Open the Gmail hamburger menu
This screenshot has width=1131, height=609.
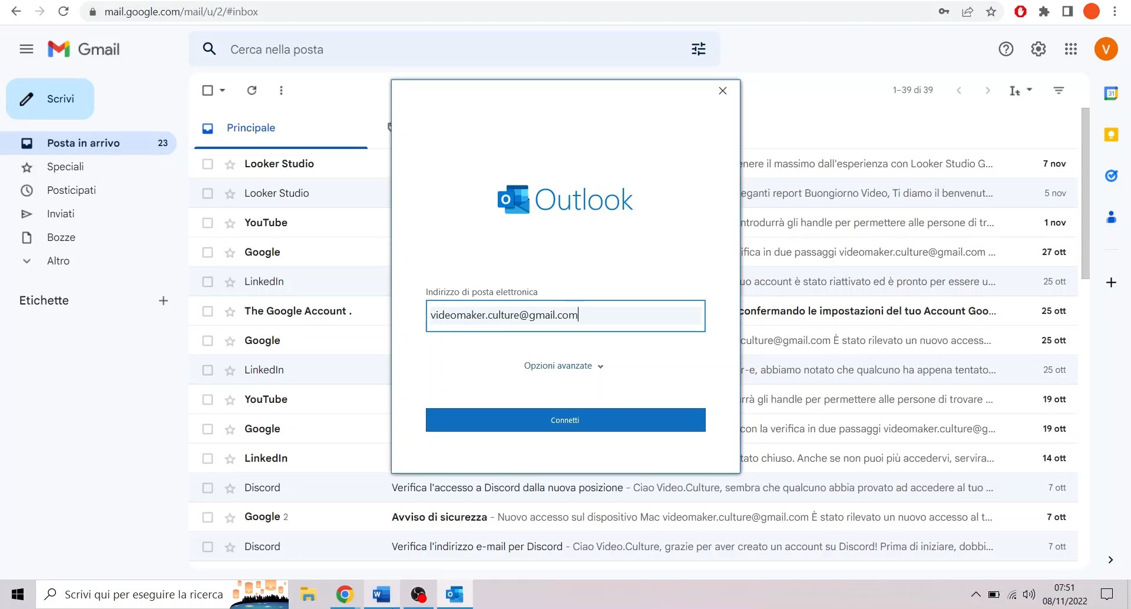click(x=26, y=49)
